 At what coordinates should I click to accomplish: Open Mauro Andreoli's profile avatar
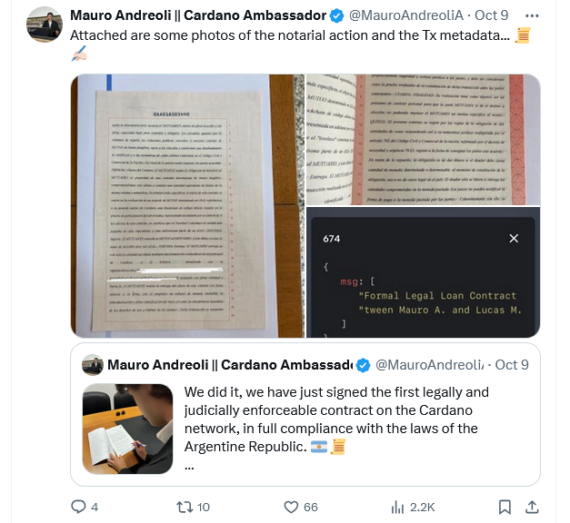point(45,25)
